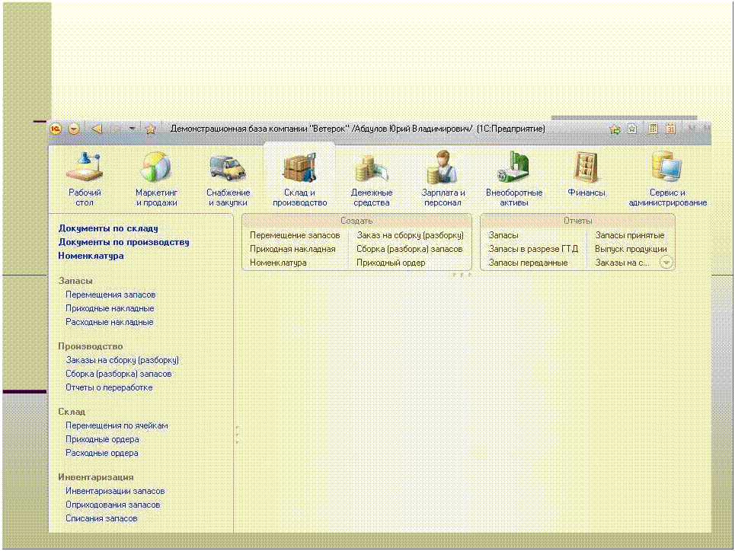Image resolution: width=735 pixels, height=551 pixels.
Task: Open Запасы в разрезе ГТД report
Action: (x=533, y=249)
